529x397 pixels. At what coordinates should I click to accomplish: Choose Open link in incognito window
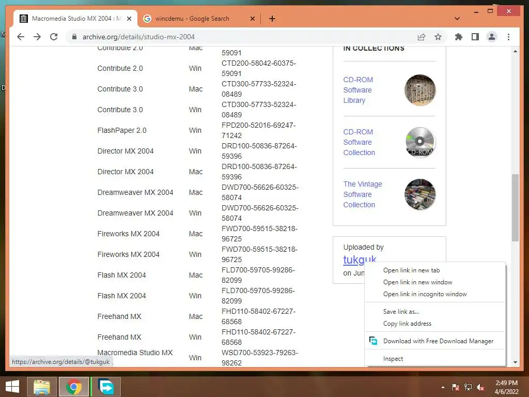[x=425, y=294]
